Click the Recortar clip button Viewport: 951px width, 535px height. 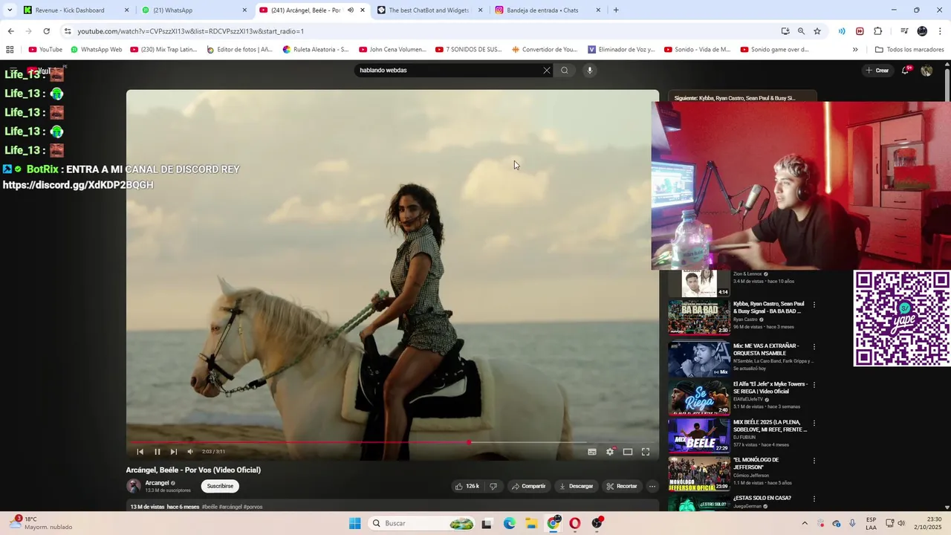tap(622, 486)
